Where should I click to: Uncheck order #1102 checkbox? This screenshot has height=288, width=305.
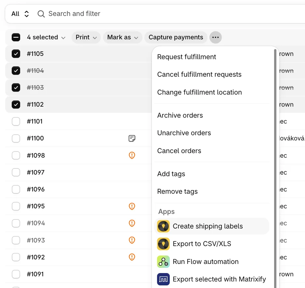(16, 104)
